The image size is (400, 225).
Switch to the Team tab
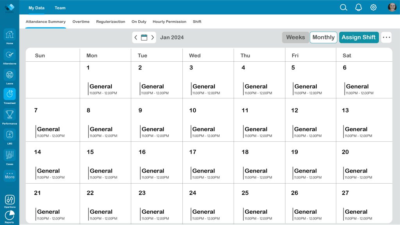pos(60,8)
